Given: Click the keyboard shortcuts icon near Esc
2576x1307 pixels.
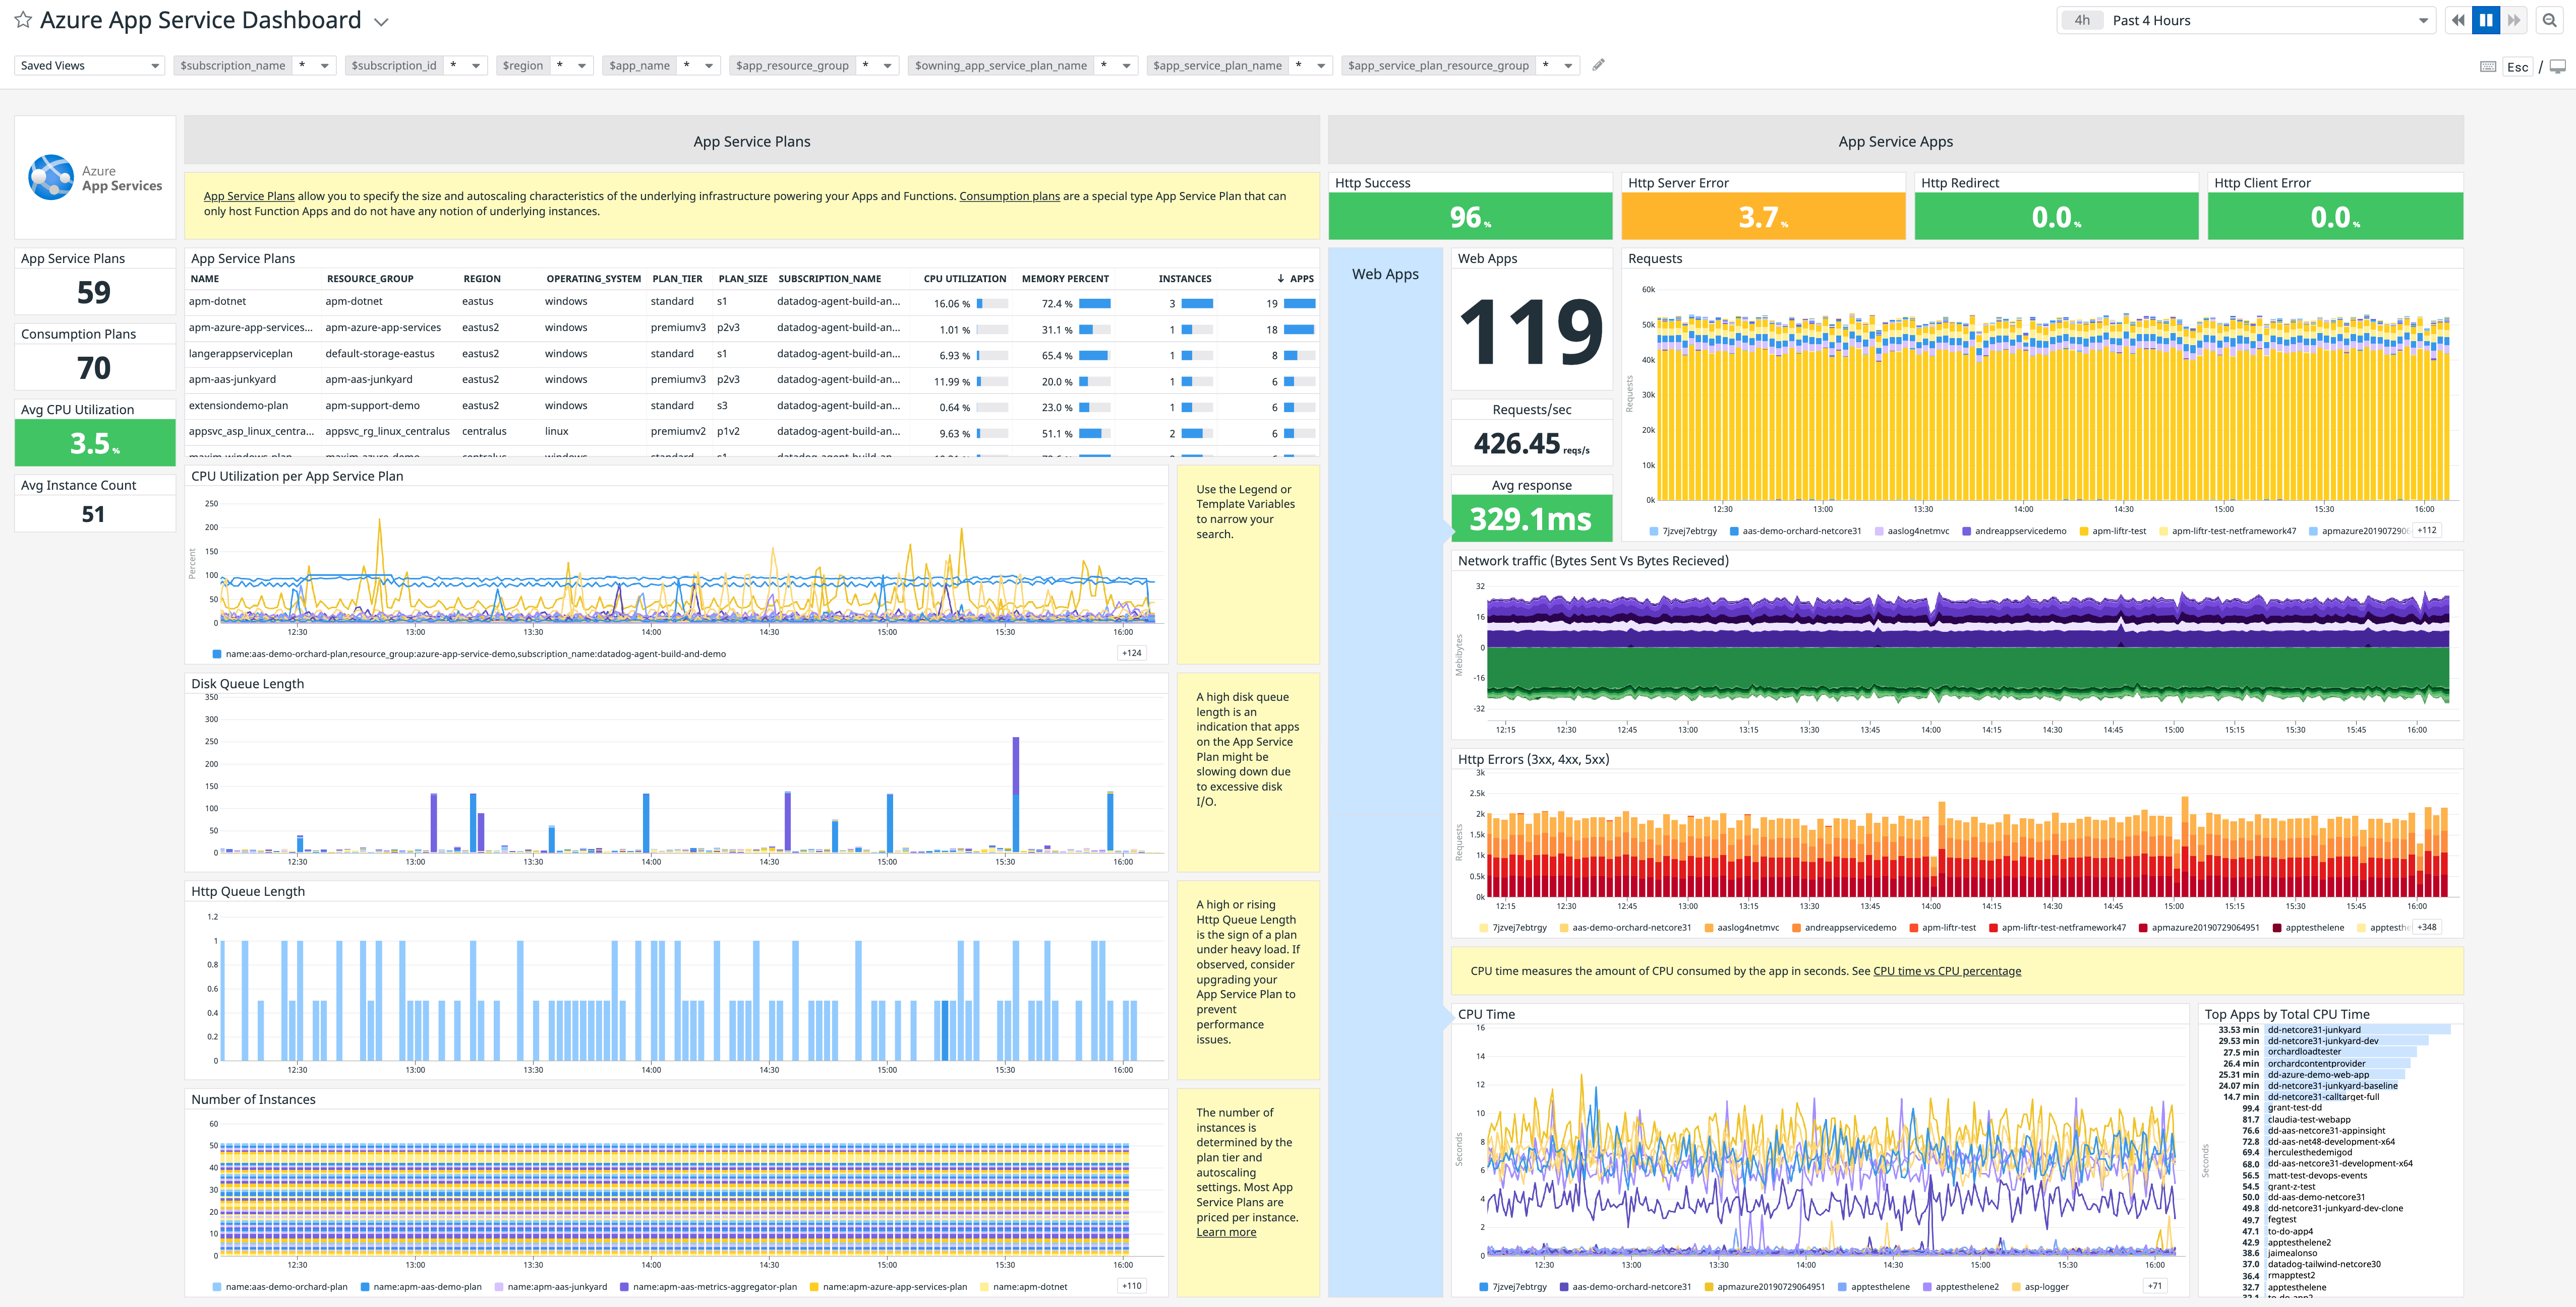Looking at the screenshot, I should coord(2487,66).
